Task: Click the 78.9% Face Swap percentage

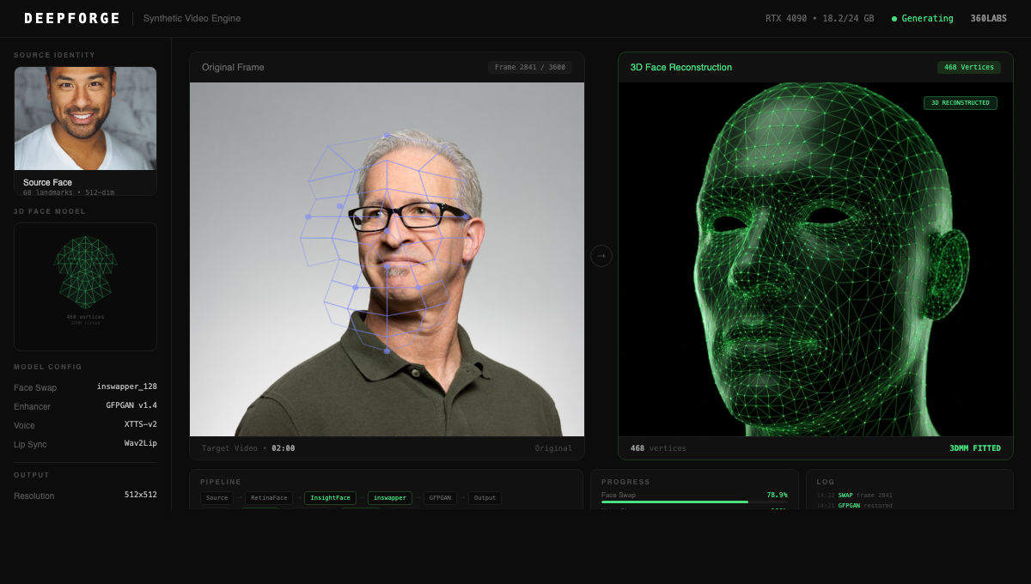Action: pos(777,495)
